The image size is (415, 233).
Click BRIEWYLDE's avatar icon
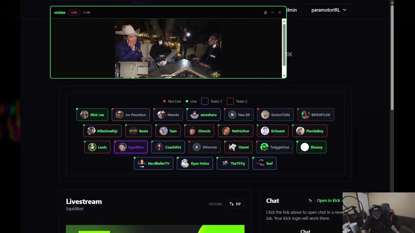tap(305, 115)
